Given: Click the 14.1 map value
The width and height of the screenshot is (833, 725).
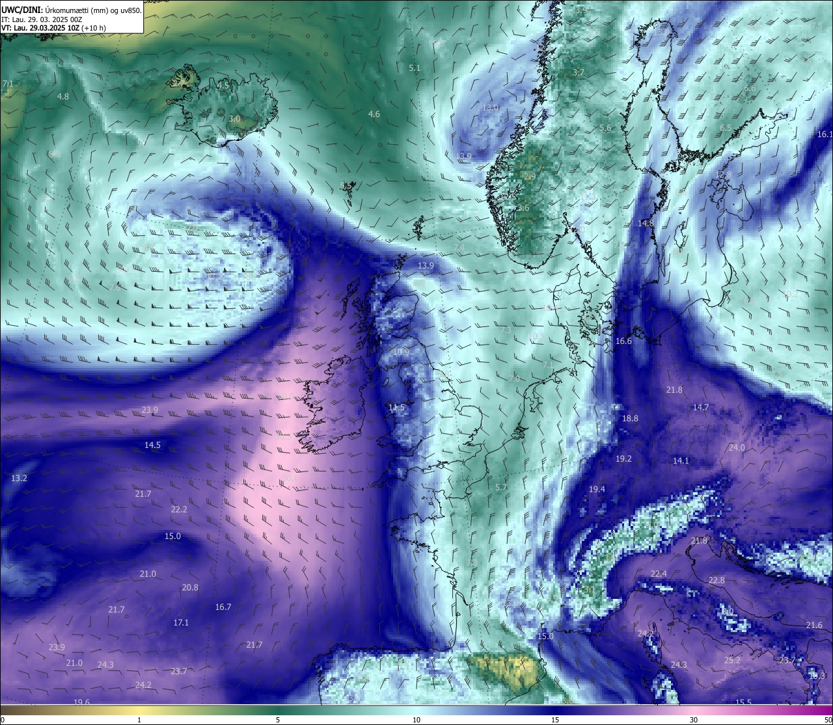Looking at the screenshot, I should click(x=681, y=460).
